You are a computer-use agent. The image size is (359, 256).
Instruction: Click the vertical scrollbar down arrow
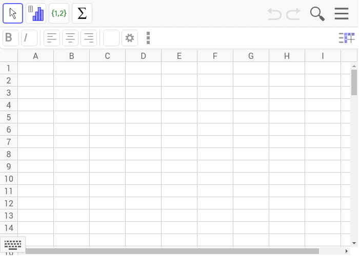(354, 243)
